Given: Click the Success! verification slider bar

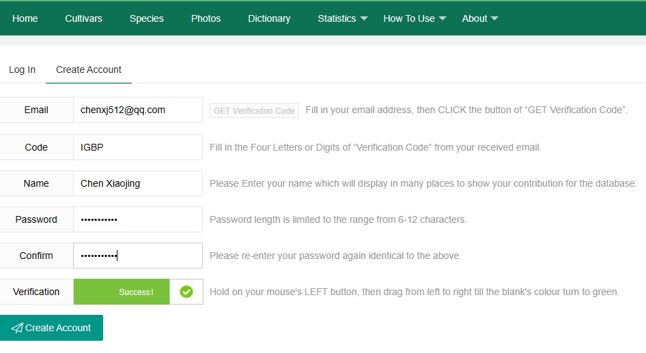Looking at the screenshot, I should point(122,292).
